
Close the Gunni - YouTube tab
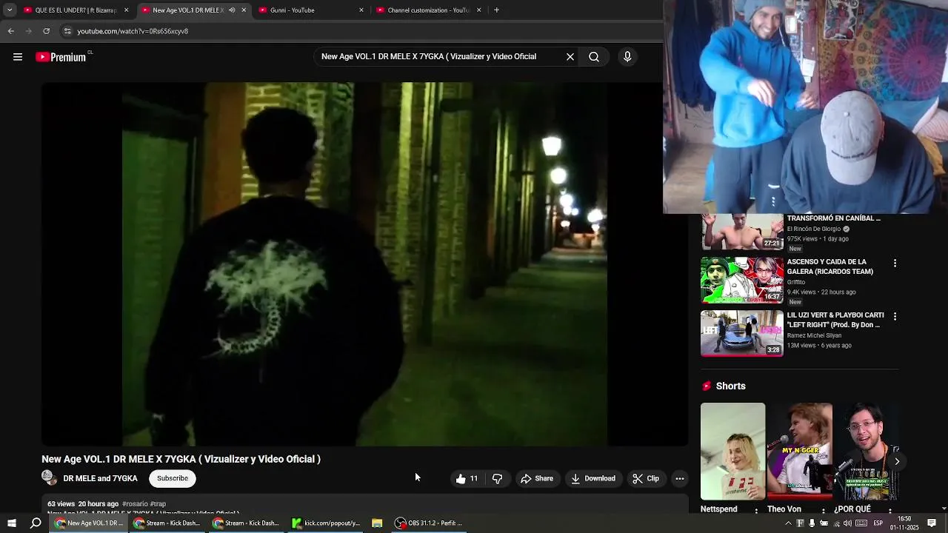tap(361, 10)
